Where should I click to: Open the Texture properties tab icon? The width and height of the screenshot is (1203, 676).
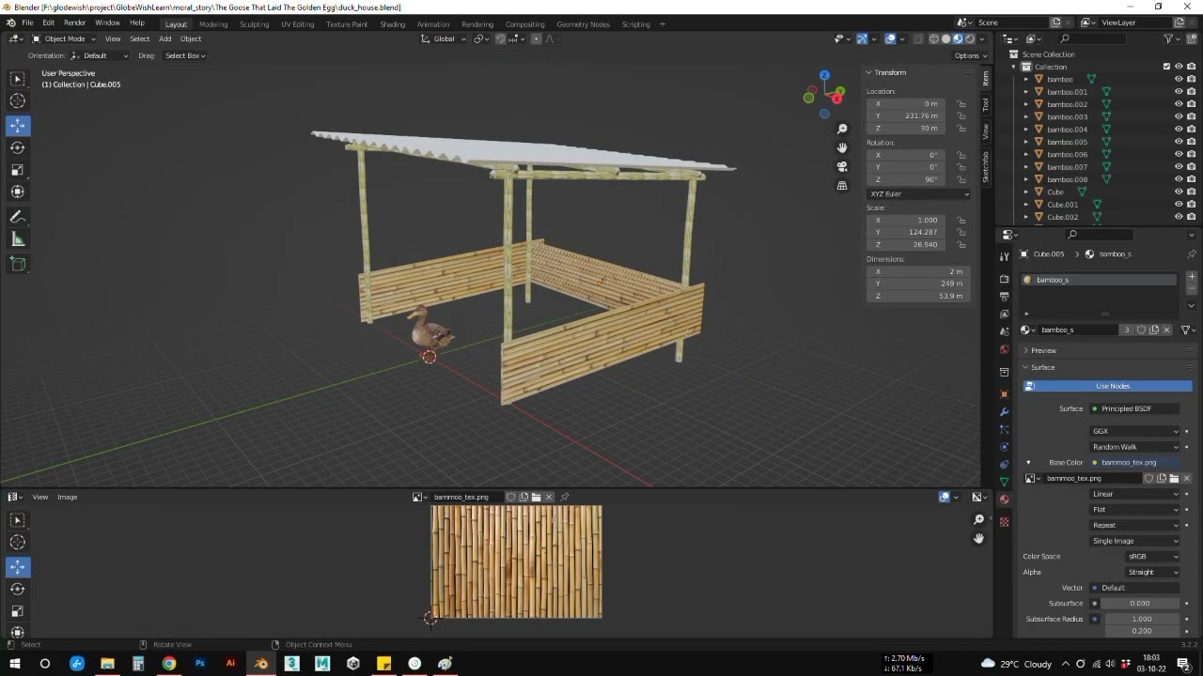[x=1004, y=521]
